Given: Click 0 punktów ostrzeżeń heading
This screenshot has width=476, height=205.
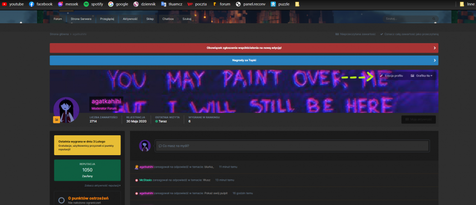Looking at the screenshot, I should tap(89, 198).
